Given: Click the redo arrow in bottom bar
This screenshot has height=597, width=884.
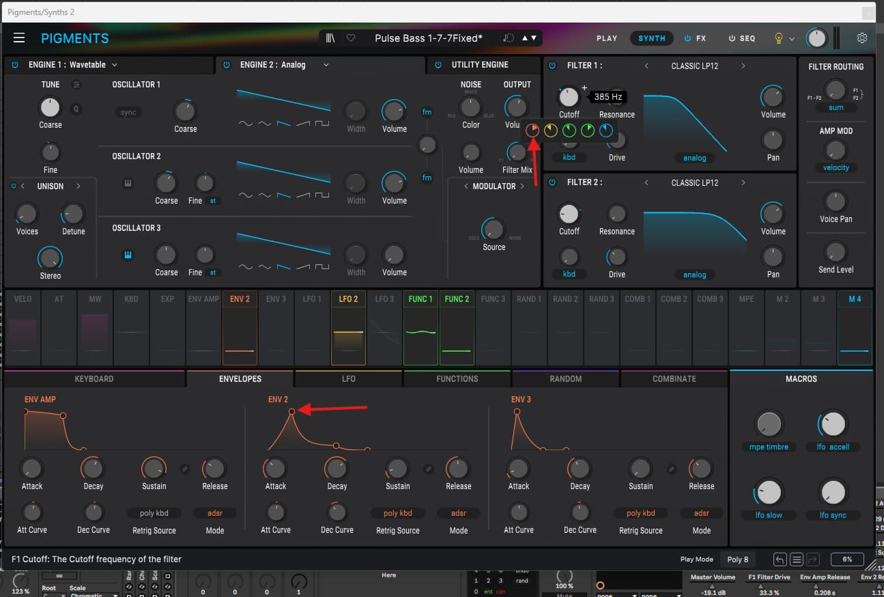Looking at the screenshot, I should pyautogui.click(x=812, y=559).
